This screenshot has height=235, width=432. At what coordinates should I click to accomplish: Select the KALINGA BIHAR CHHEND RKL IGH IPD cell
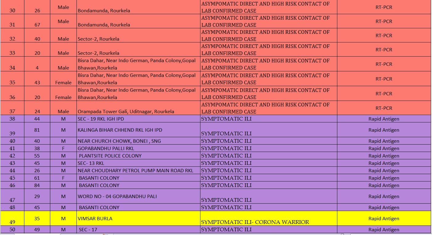[x=138, y=130]
